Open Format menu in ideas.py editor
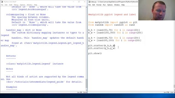175x98 pixels. [99, 5]
